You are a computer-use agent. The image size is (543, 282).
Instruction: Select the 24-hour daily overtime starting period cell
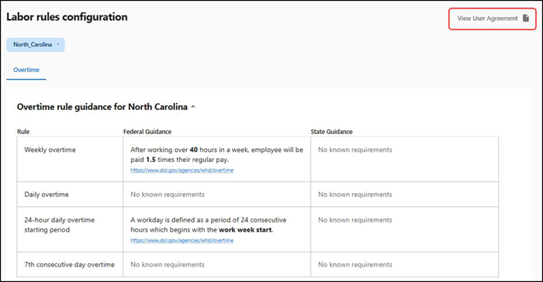pos(70,229)
